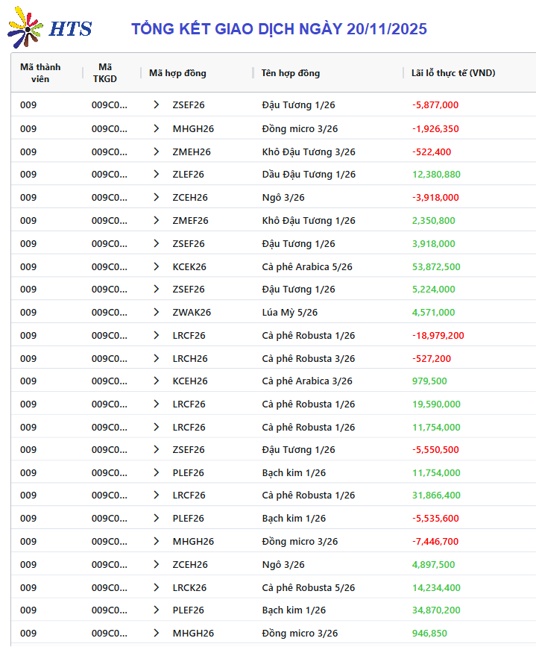Click the Mã TKGD column header
Screen dimensions: 536x647
[105, 72]
